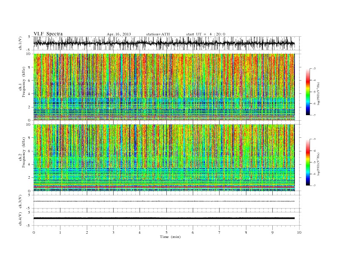The image size is (337, 261).
Task: Click the date 'Apr. 16, 2013'
Action: point(119,34)
